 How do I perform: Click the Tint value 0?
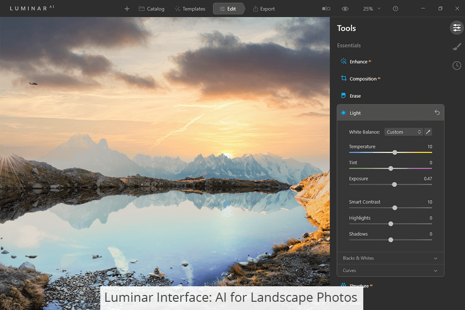point(431,163)
